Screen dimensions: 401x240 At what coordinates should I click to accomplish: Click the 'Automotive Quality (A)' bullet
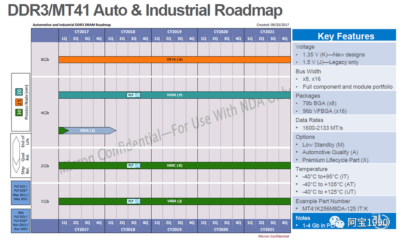click(330, 152)
